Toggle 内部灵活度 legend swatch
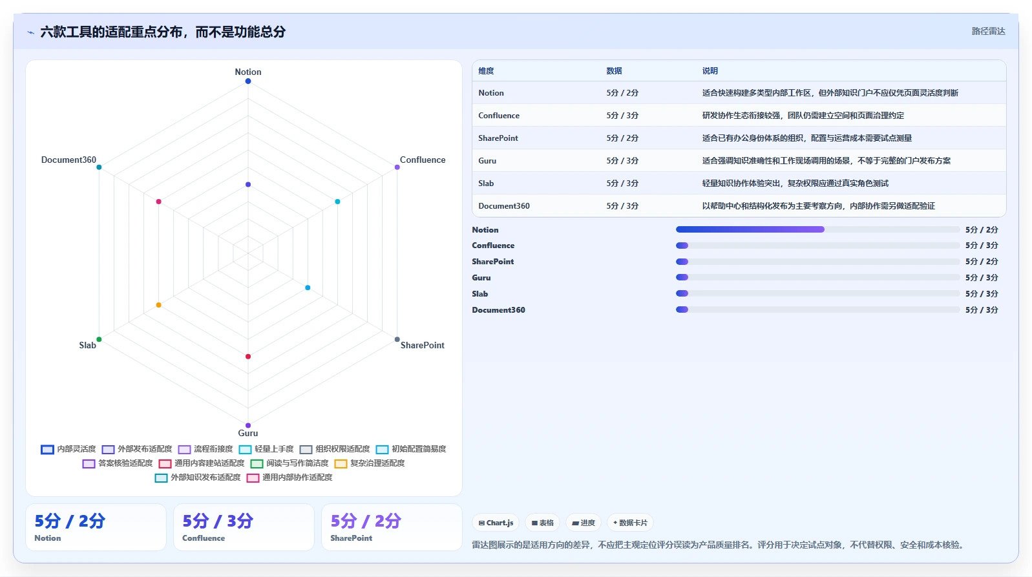Image resolution: width=1032 pixels, height=577 pixels. click(47, 450)
